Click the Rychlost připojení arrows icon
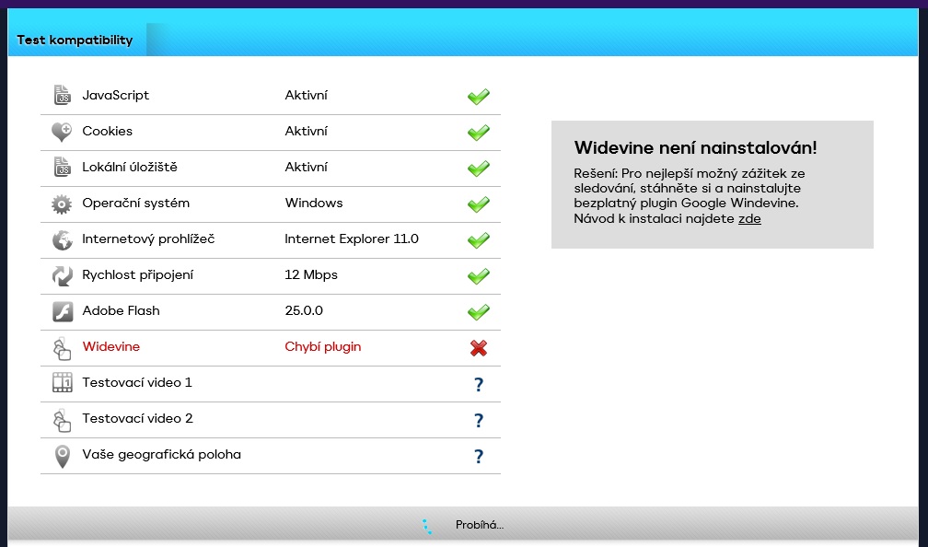Viewport: 928px width, 547px height. coord(62,275)
